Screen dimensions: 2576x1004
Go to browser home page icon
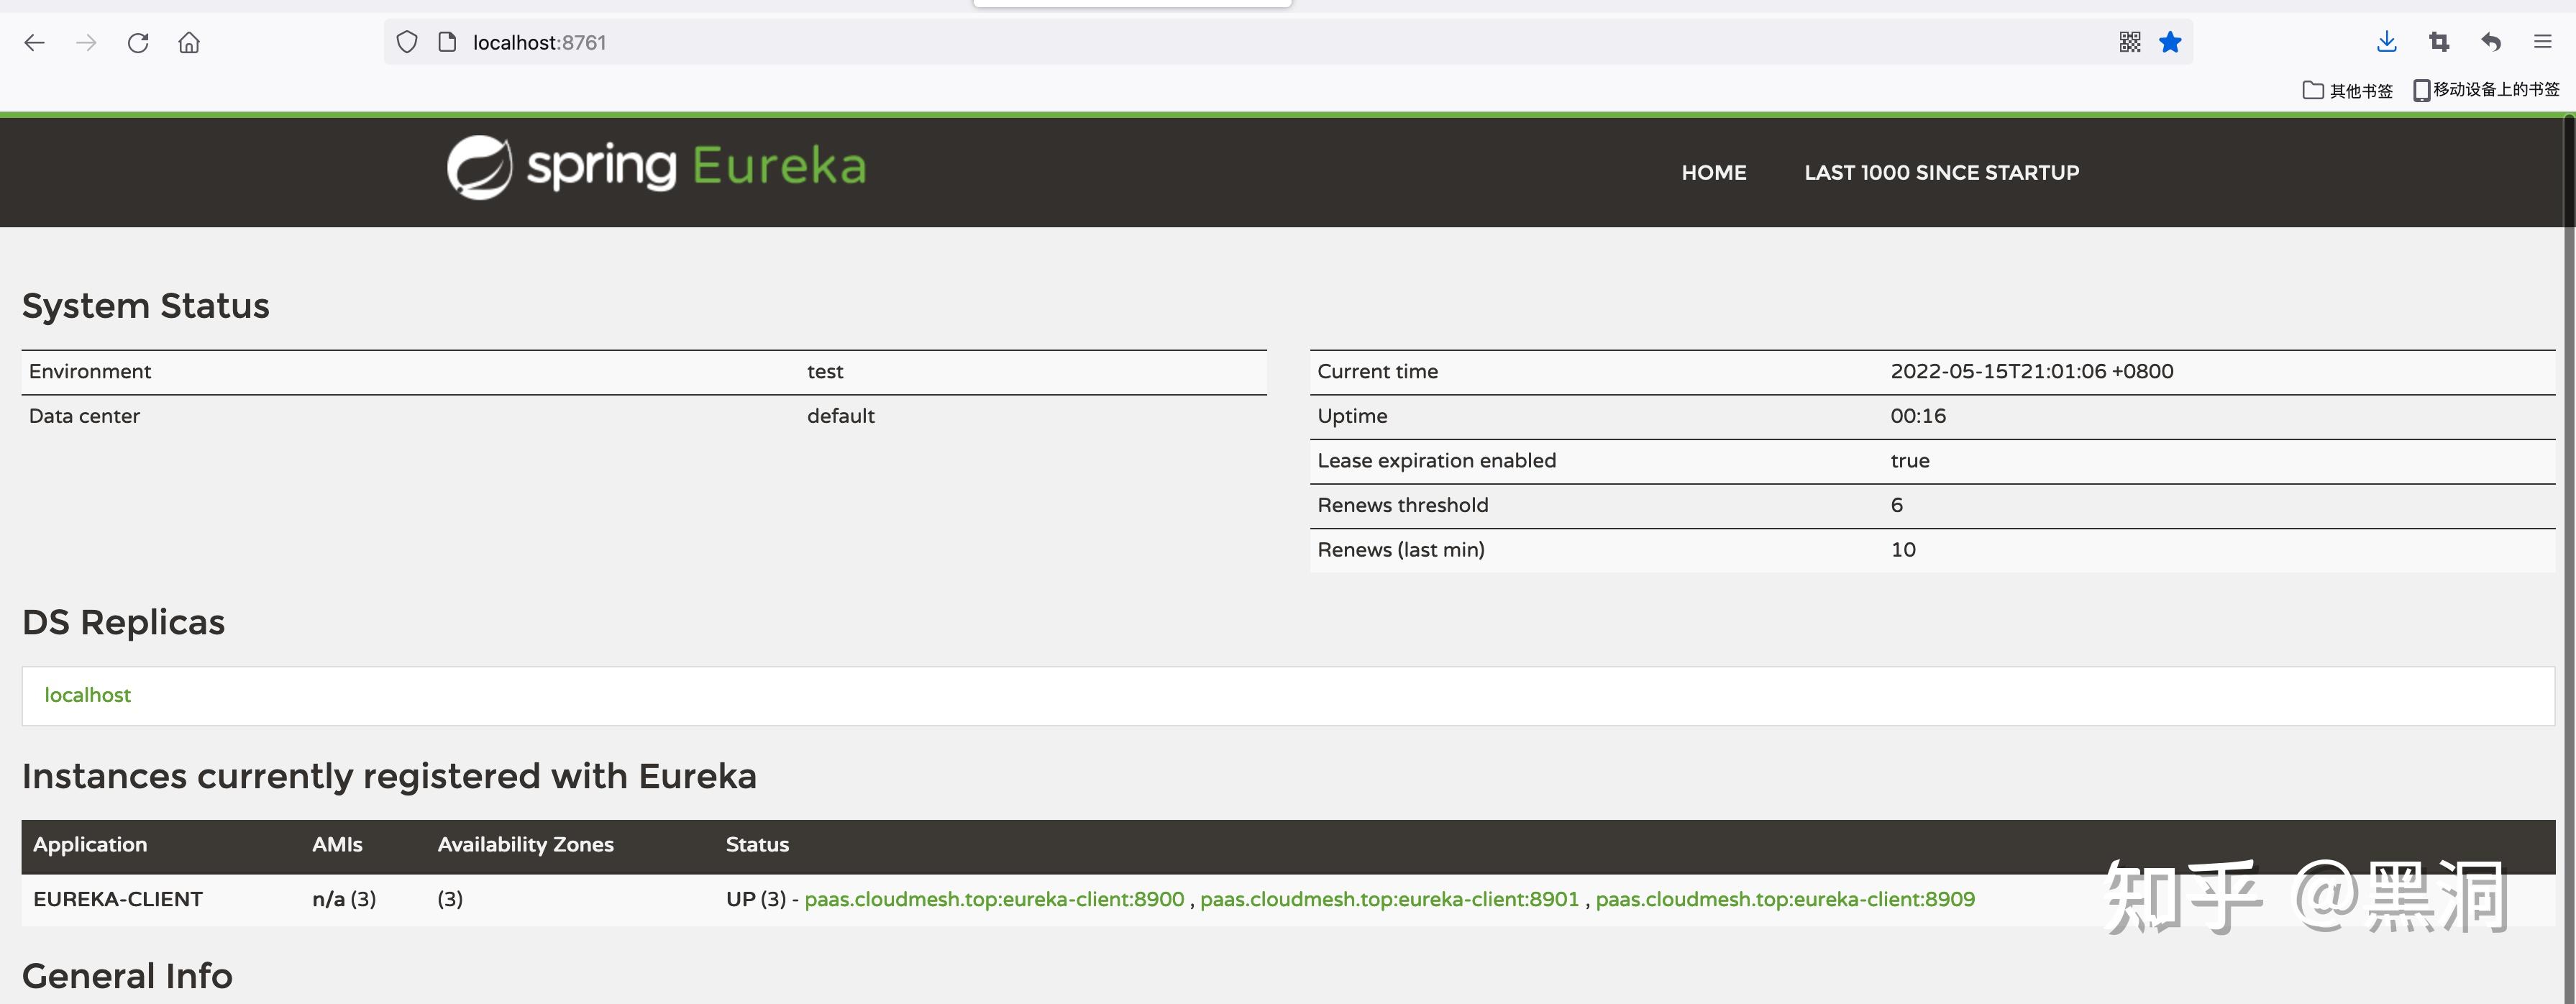coord(189,42)
